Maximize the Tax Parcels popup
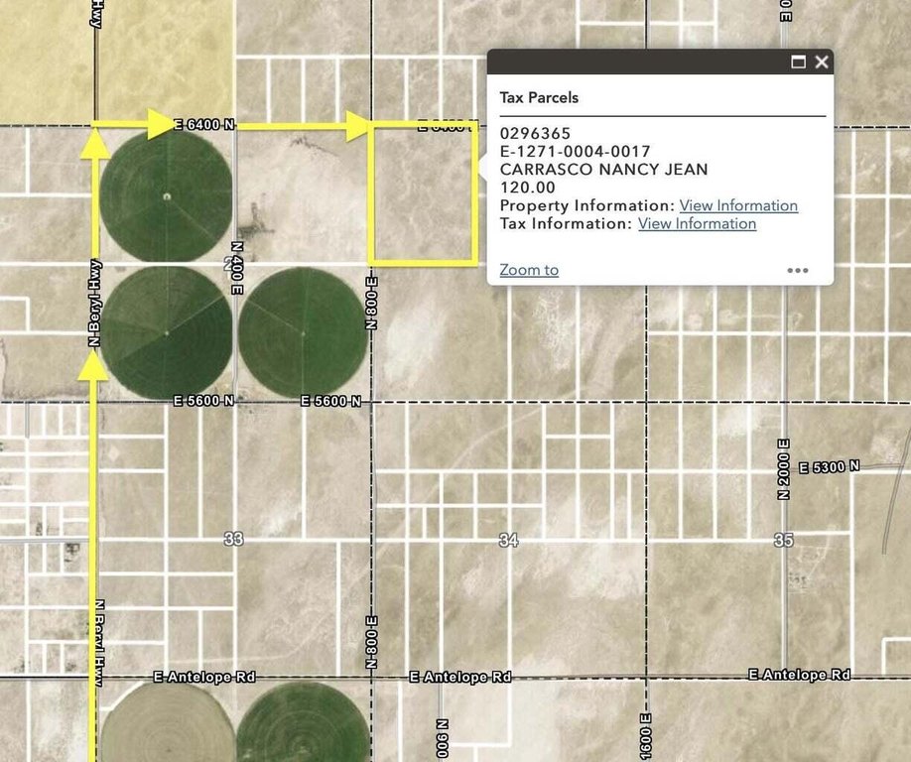The image size is (911, 762). pos(798,63)
